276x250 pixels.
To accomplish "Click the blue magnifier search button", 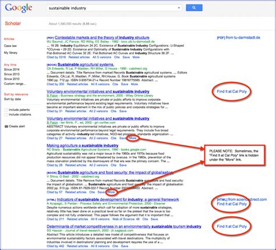I will point(194,8).
